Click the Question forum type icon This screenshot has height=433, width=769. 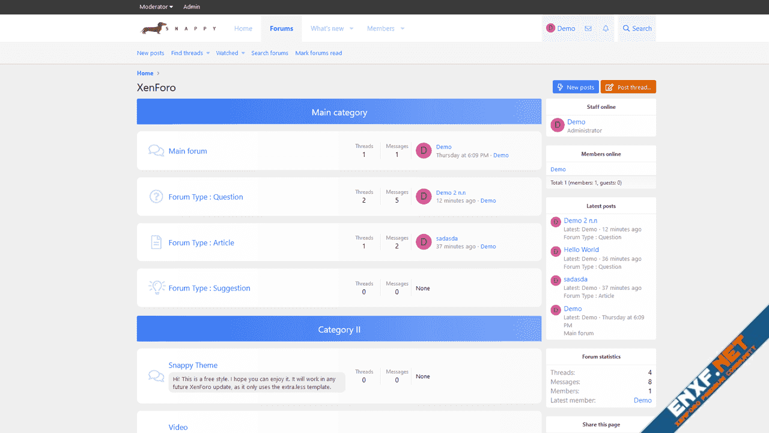pyautogui.click(x=156, y=197)
